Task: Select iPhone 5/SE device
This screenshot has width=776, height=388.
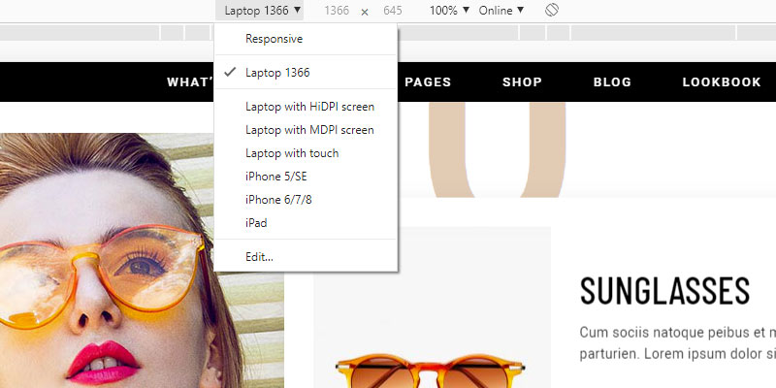Action: pyautogui.click(x=306, y=177)
